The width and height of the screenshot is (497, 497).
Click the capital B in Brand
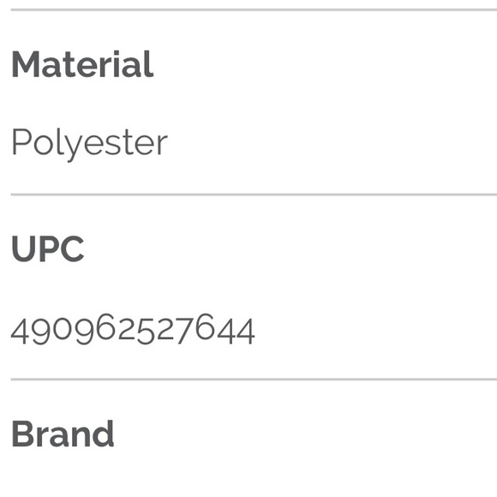22,434
